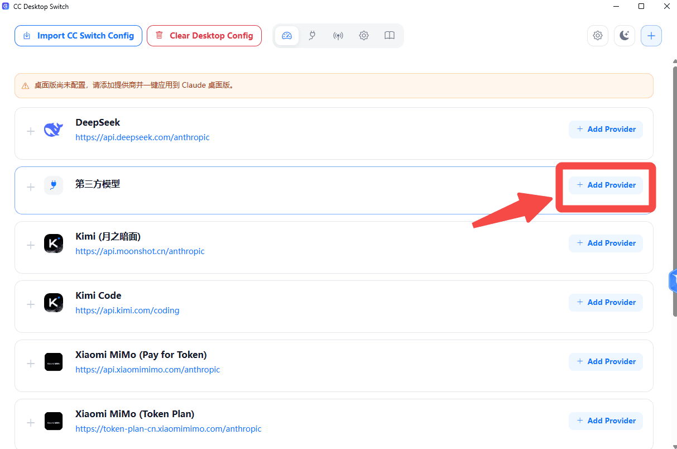Select the DeepSeek provider name
The image size is (677, 449).
[x=98, y=122]
